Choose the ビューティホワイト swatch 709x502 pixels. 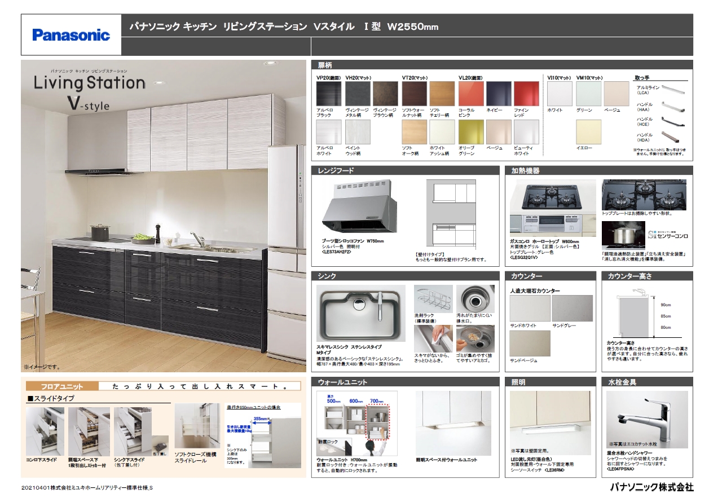tap(527, 132)
